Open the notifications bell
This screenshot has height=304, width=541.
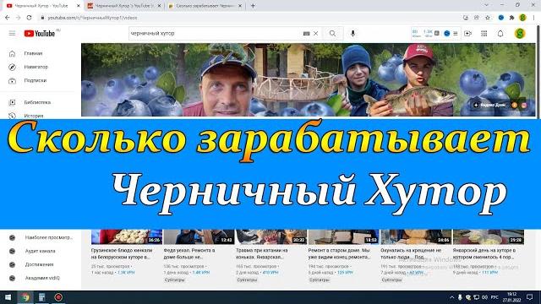[500, 34]
